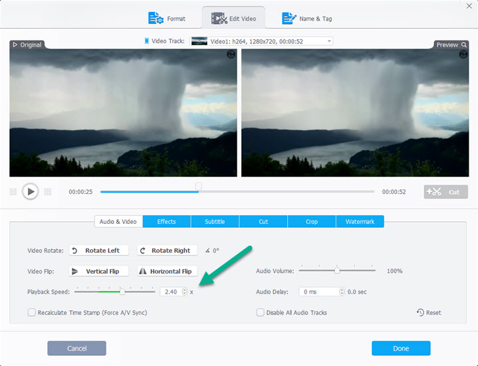Click the Preview magnifier icon

463,45
